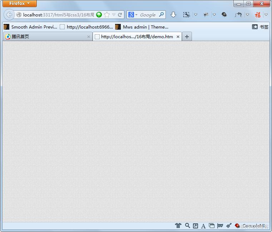Open the 书签 bookmarks menu button
The height and width of the screenshot is (232, 272).
click(x=260, y=27)
